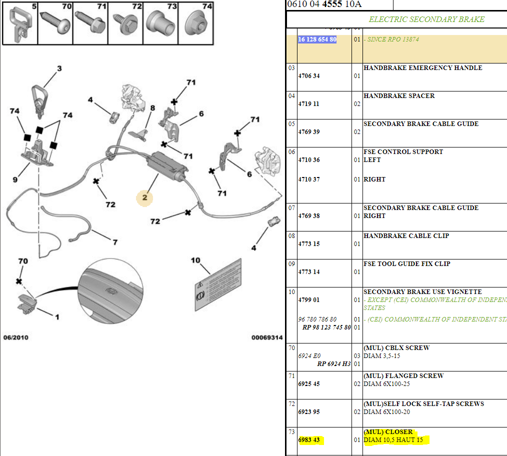Select part number 4706 34
Screen dimensions: 507x456
[x=309, y=76]
